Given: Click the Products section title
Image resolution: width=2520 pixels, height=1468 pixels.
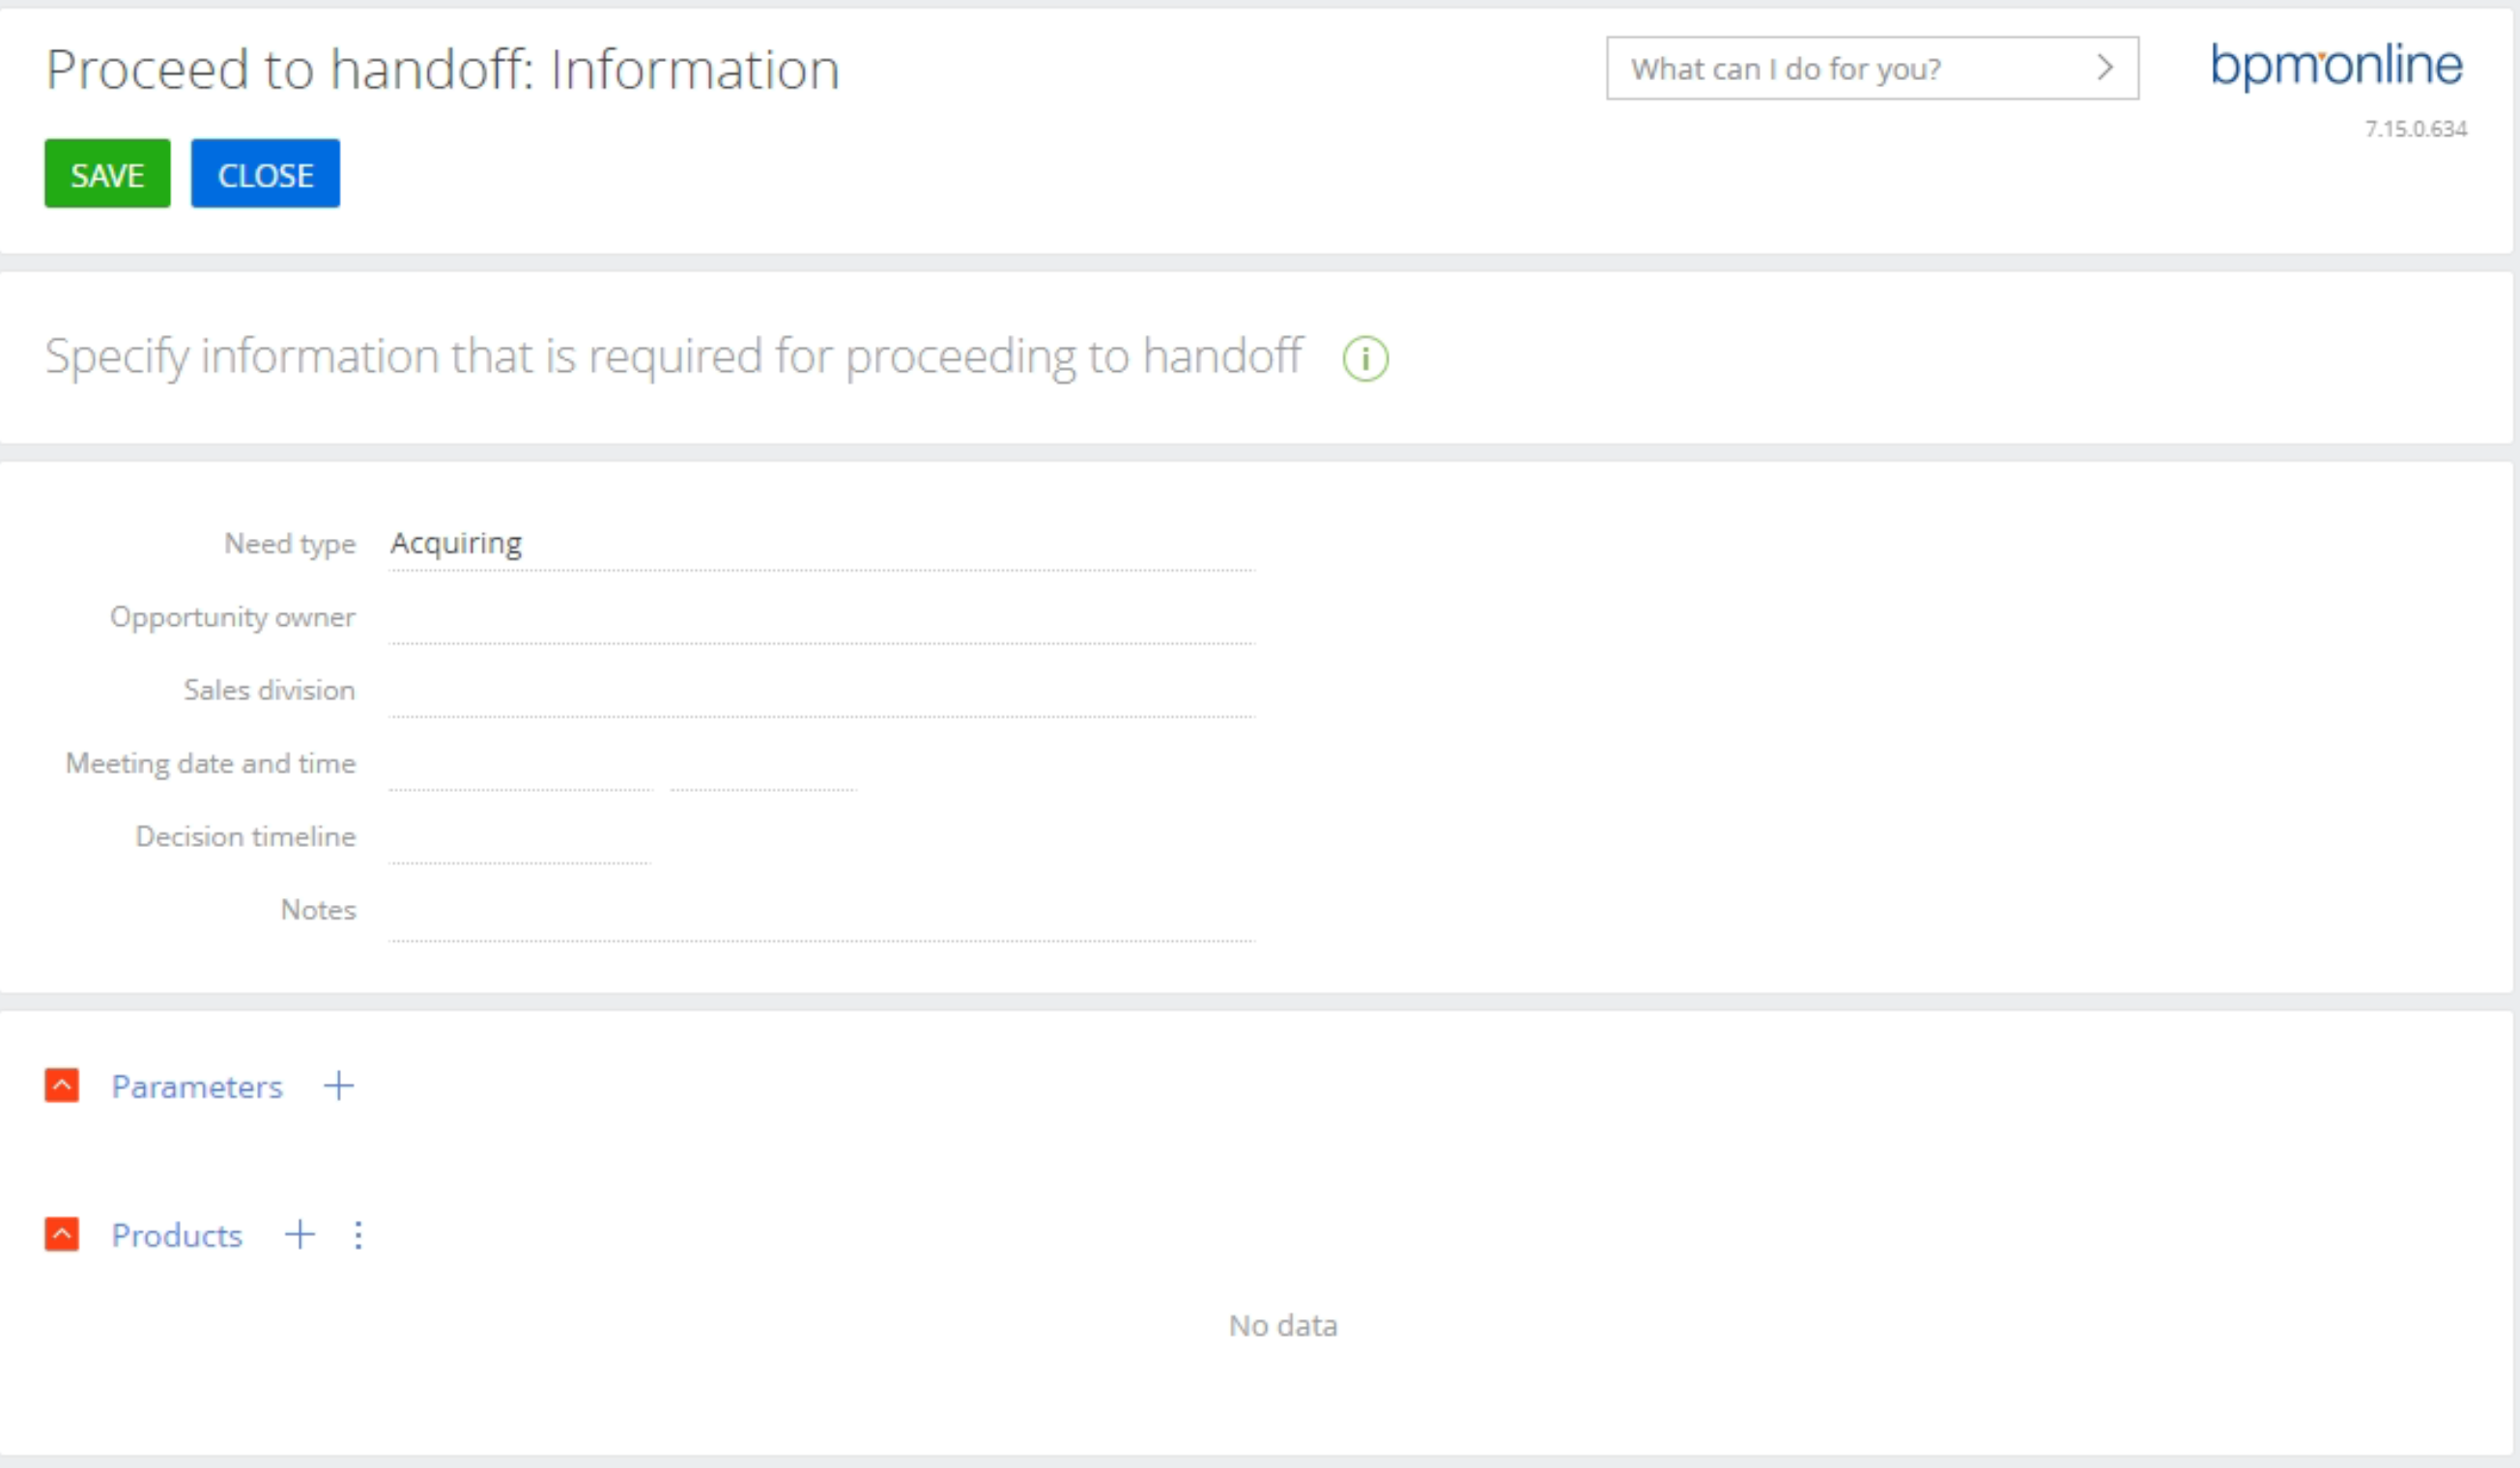Looking at the screenshot, I should 177,1235.
